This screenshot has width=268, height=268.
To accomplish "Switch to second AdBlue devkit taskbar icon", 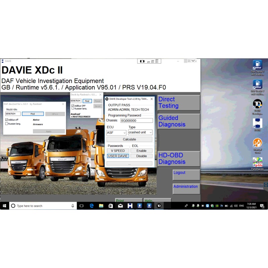I will pyautogui.click(x=149, y=206).
